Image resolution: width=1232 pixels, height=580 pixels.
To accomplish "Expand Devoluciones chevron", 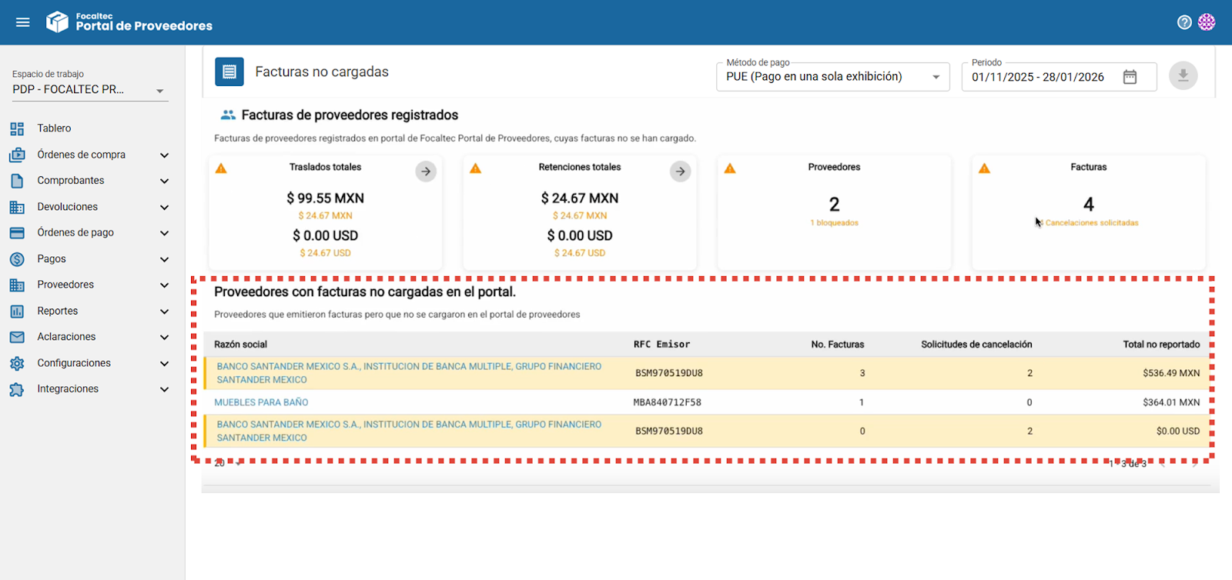I will coord(164,208).
